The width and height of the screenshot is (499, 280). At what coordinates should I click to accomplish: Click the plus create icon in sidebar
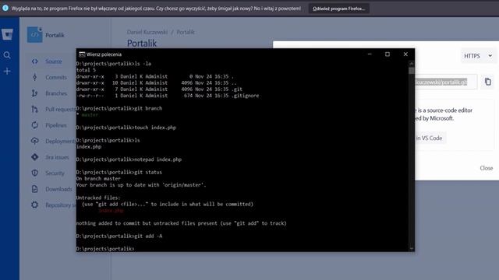7,71
